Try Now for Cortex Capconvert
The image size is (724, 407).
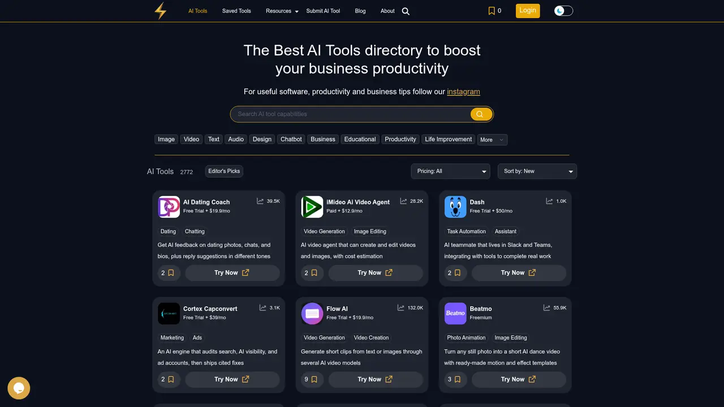click(232, 379)
